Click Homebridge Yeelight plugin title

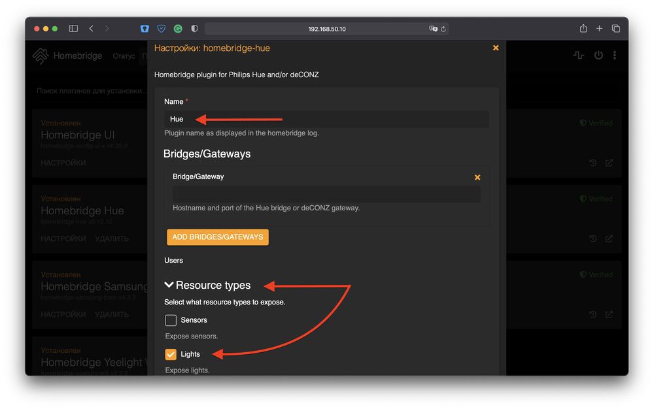94,362
